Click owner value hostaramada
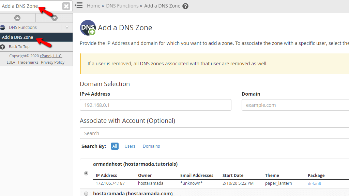 [151, 183]
